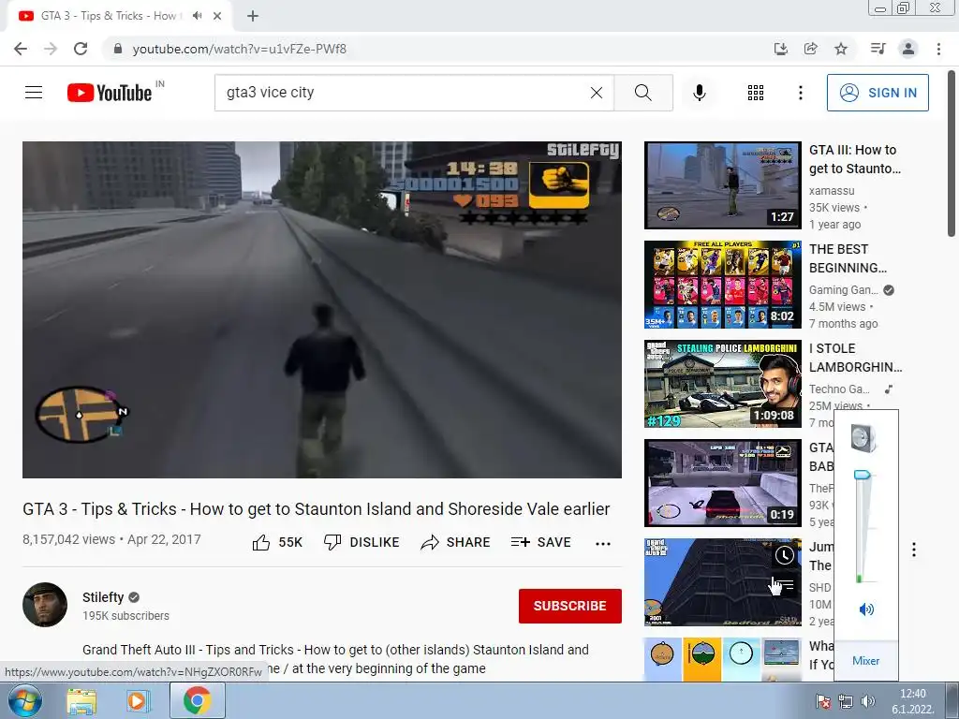The width and height of the screenshot is (959, 719).
Task: Click the video player to pause
Action: pyautogui.click(x=322, y=309)
